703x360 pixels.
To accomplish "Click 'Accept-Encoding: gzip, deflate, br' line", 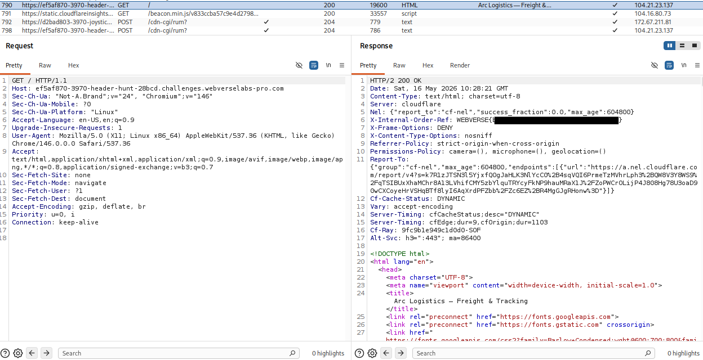I will click(79, 206).
